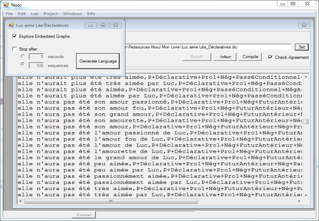319x221 pixels.
Task: Click the Compile button
Action: pyautogui.click(x=251, y=57)
